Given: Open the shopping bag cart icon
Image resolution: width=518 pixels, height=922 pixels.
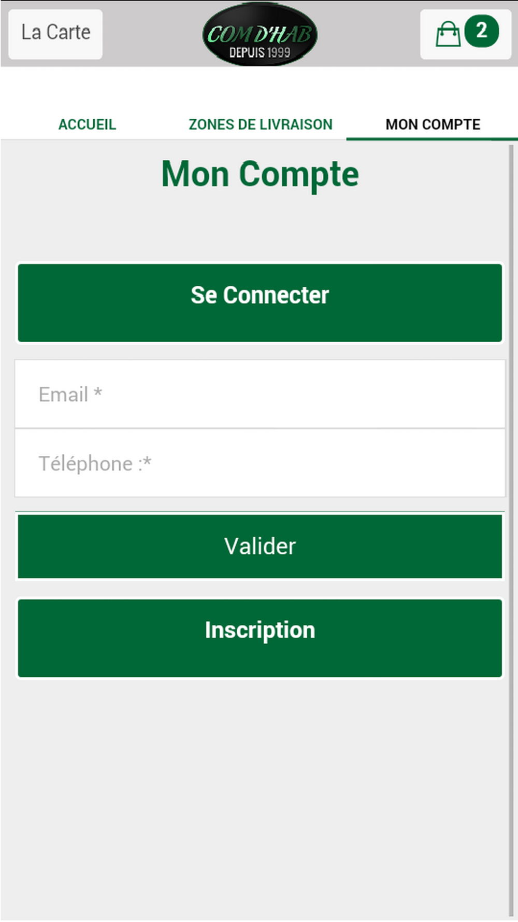Looking at the screenshot, I should 448,34.
